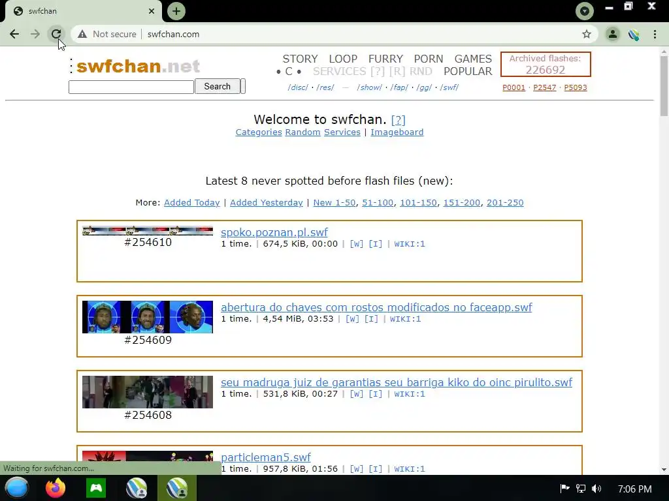Open the Categories link
669x501 pixels.
pyautogui.click(x=259, y=132)
